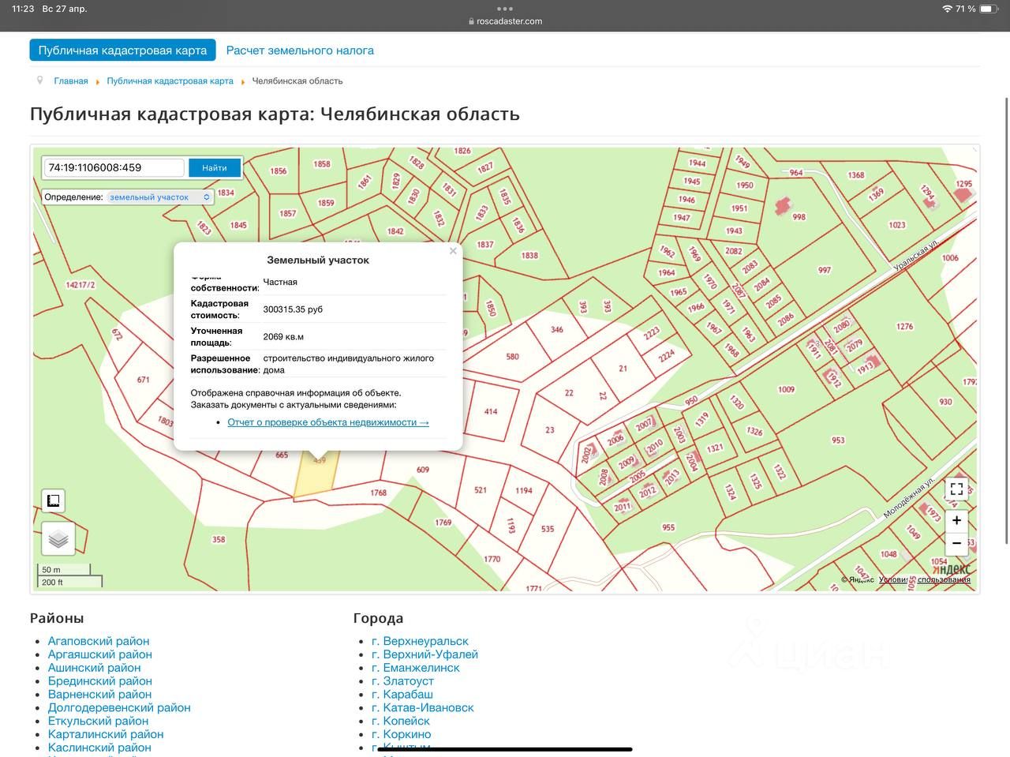This screenshot has width=1010, height=757.
Task: Zoom out the map with minus button
Action: tap(956, 543)
